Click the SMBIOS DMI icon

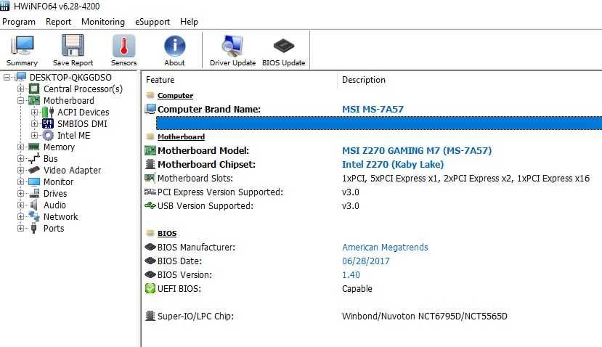(x=48, y=123)
